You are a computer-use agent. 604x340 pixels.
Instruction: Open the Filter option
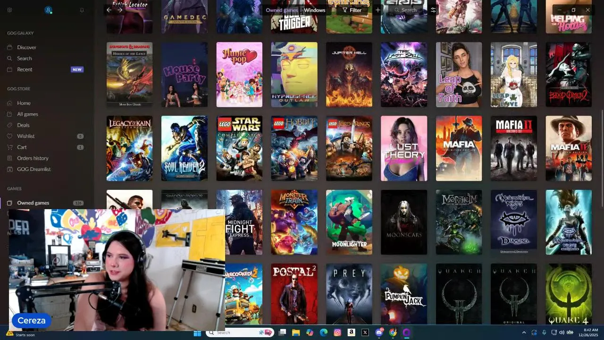click(352, 10)
